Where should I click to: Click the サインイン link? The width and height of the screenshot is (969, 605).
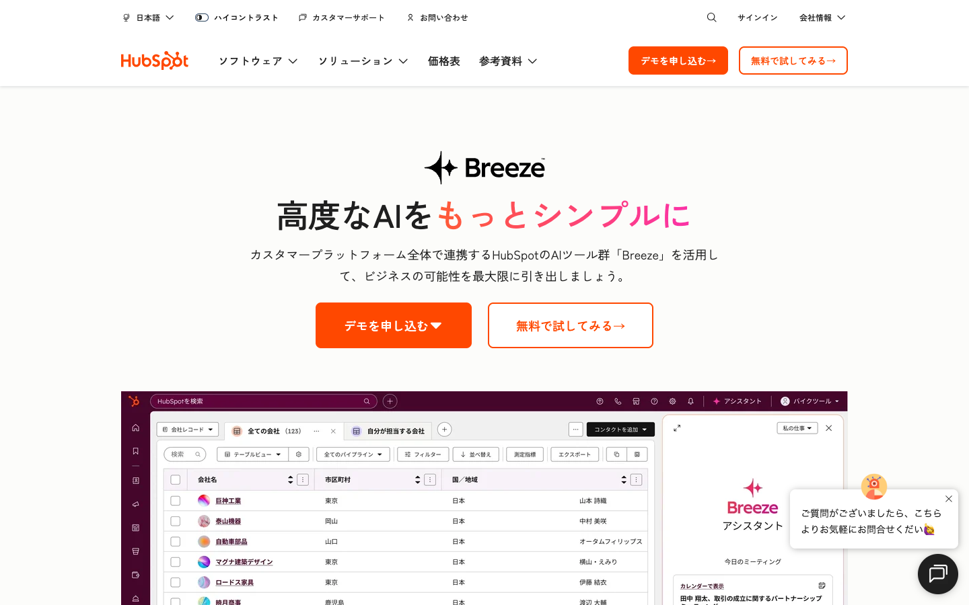pos(757,17)
